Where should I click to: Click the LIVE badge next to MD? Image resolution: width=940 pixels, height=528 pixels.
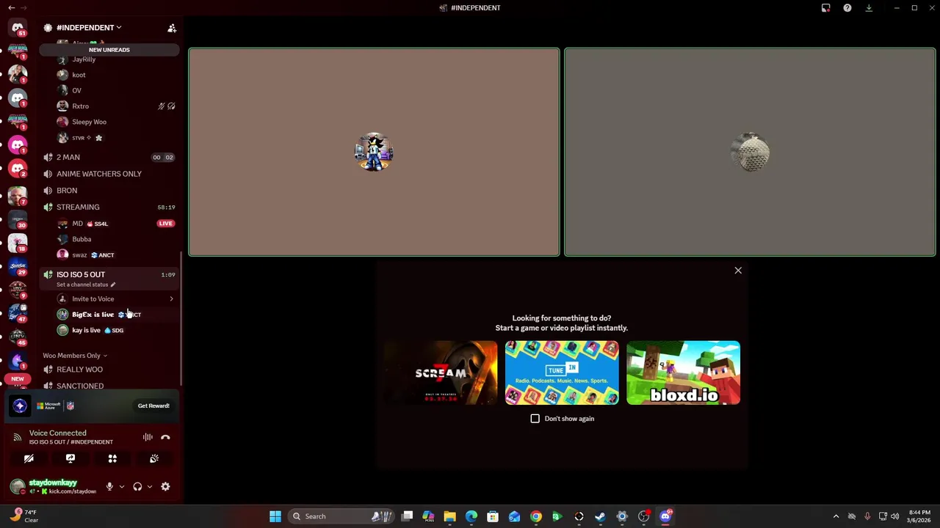pos(165,224)
